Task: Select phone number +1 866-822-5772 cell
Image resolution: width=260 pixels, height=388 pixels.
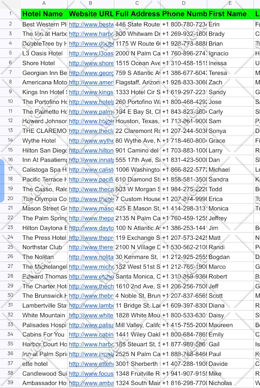Action: (184, 170)
